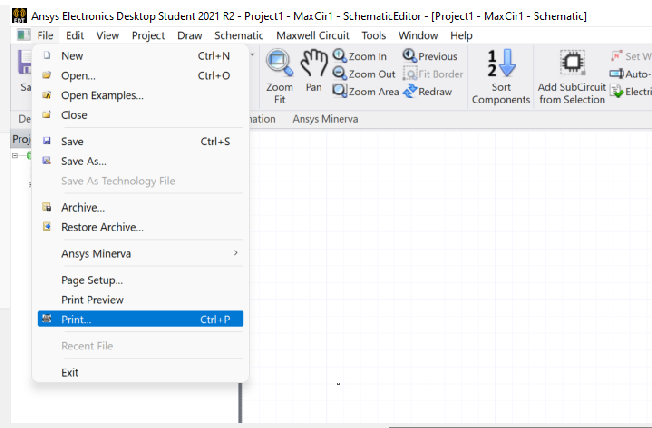Screen dimensions: 652x428
Task: Click the Open Examples icon in menu
Action: (x=47, y=95)
